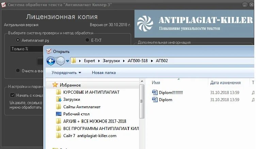Click folder icon of Сайт 7 antiplagiat-killer.com
Screen dimensions: 256x149
tap(58, 135)
